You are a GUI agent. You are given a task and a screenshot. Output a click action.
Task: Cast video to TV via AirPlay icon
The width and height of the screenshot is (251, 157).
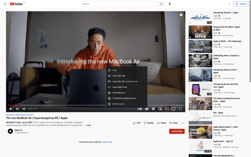click(173, 109)
